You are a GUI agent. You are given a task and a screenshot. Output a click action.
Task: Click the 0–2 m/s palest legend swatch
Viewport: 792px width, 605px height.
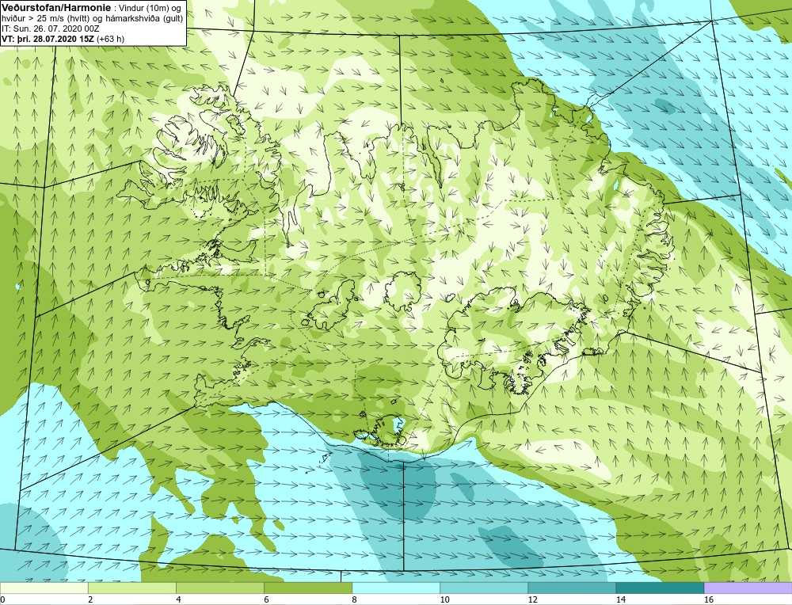(x=44, y=588)
